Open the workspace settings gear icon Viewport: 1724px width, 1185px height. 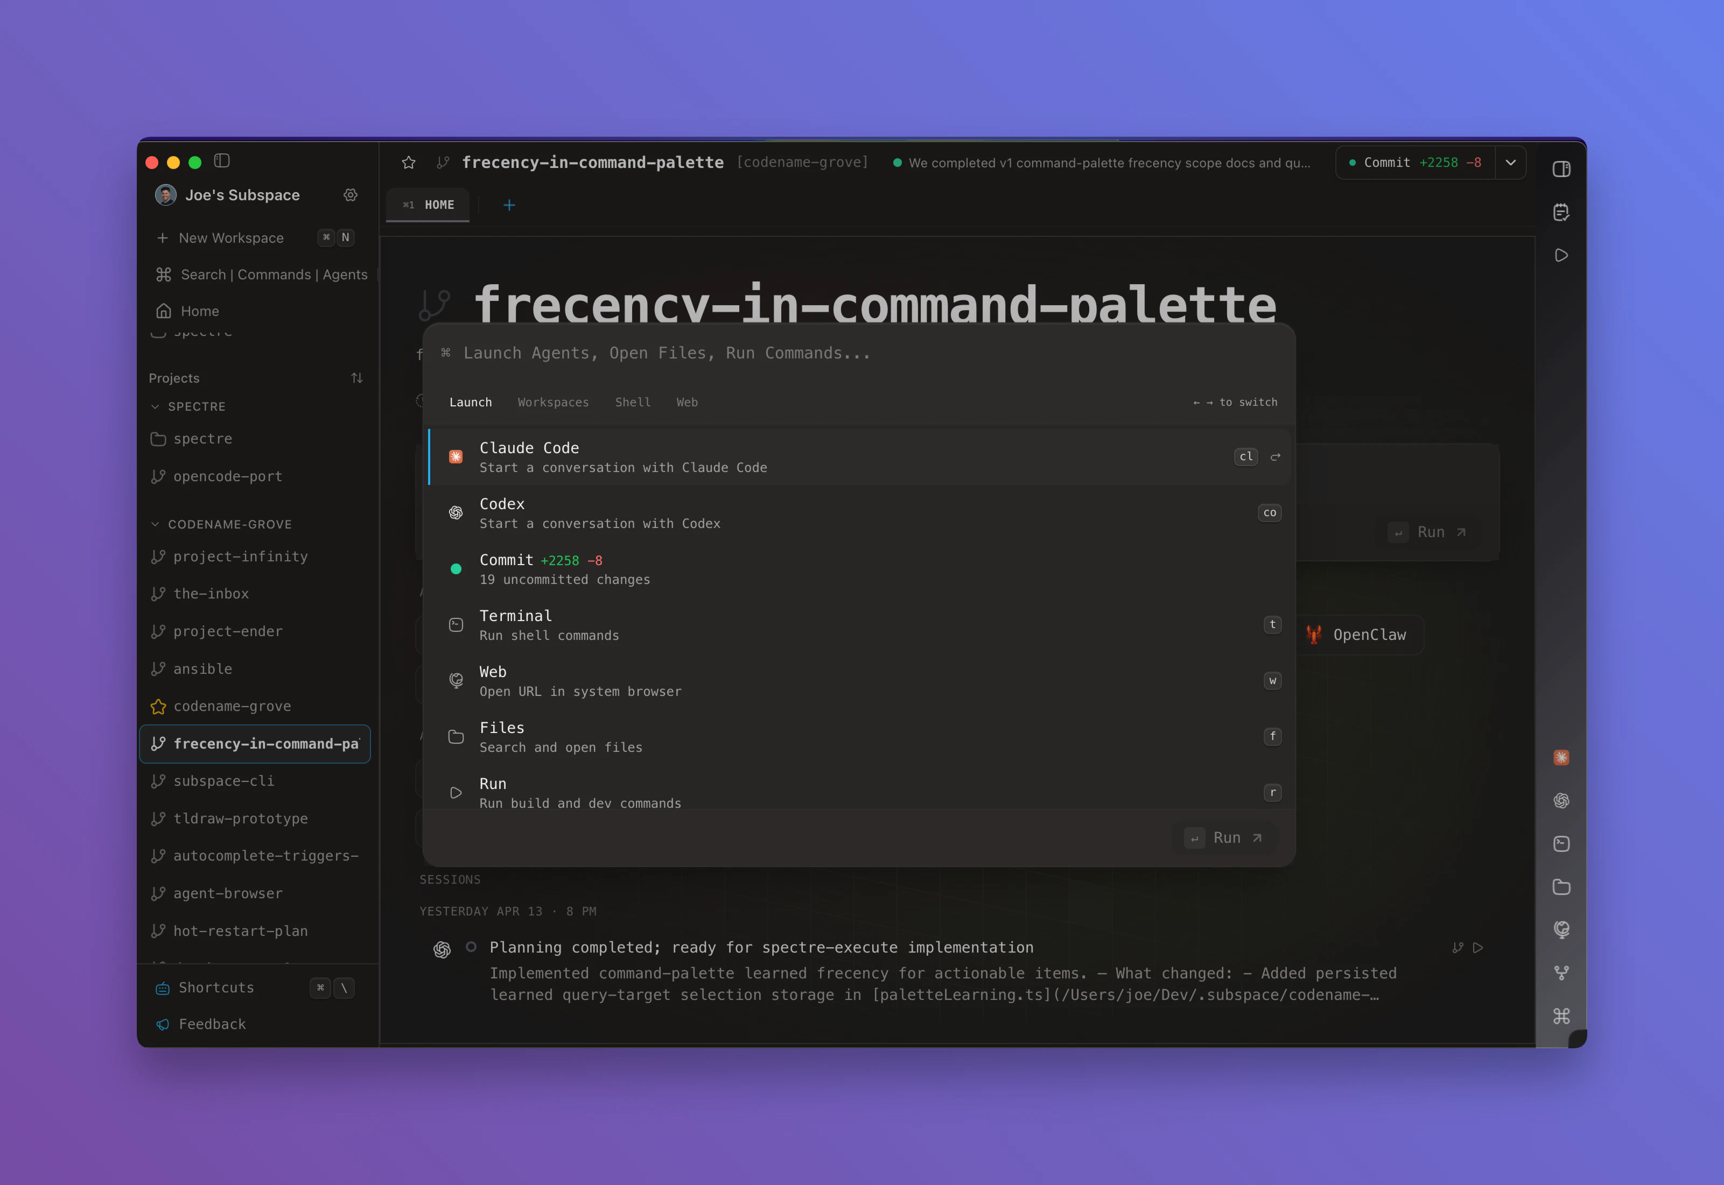[x=351, y=194]
